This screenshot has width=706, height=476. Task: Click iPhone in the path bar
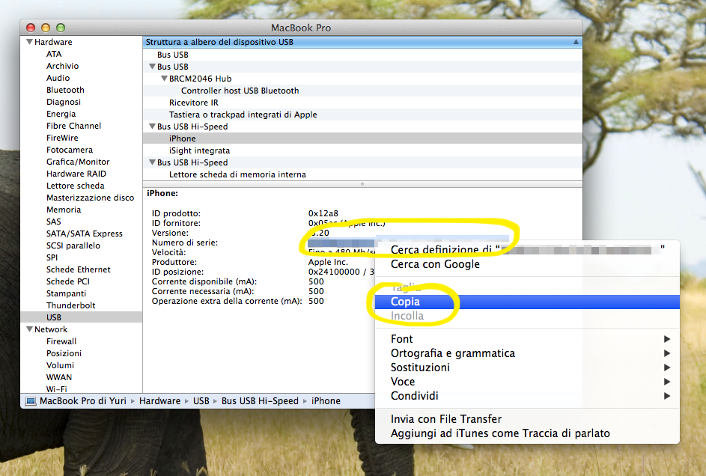click(x=326, y=401)
